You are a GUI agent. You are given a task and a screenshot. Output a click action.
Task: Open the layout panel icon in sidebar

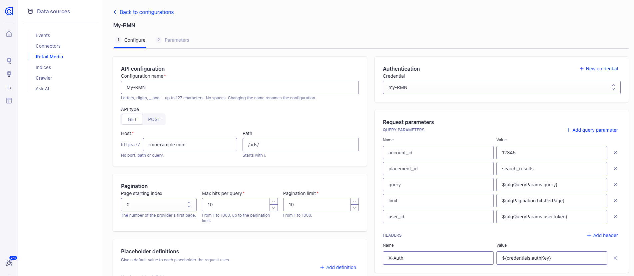click(9, 101)
